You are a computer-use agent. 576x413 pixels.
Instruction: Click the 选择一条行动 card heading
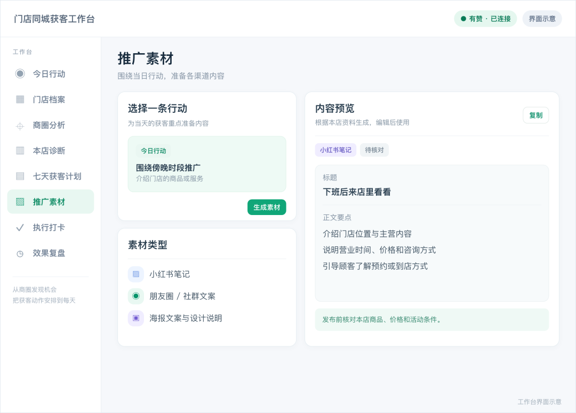pos(157,109)
